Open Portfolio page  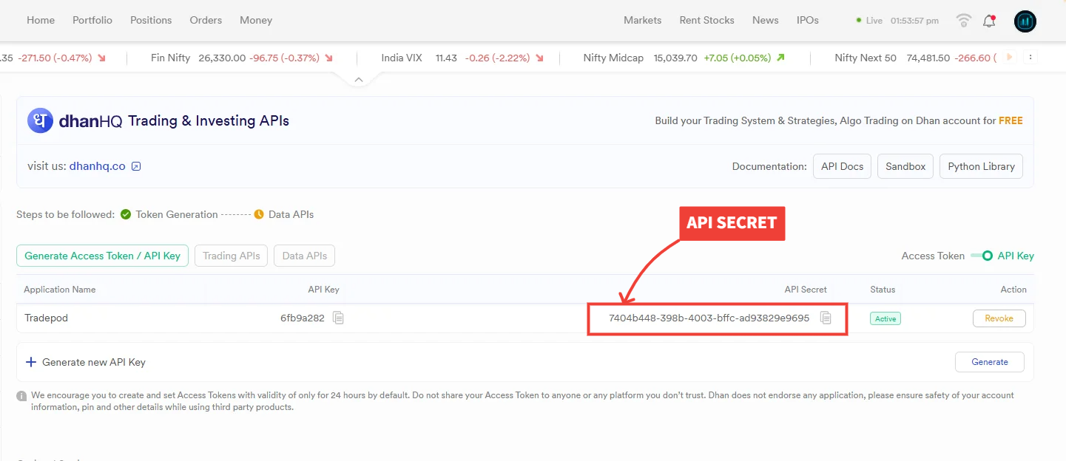click(x=92, y=20)
